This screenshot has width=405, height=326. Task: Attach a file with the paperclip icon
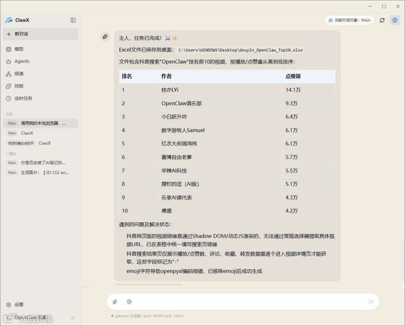pos(115,302)
